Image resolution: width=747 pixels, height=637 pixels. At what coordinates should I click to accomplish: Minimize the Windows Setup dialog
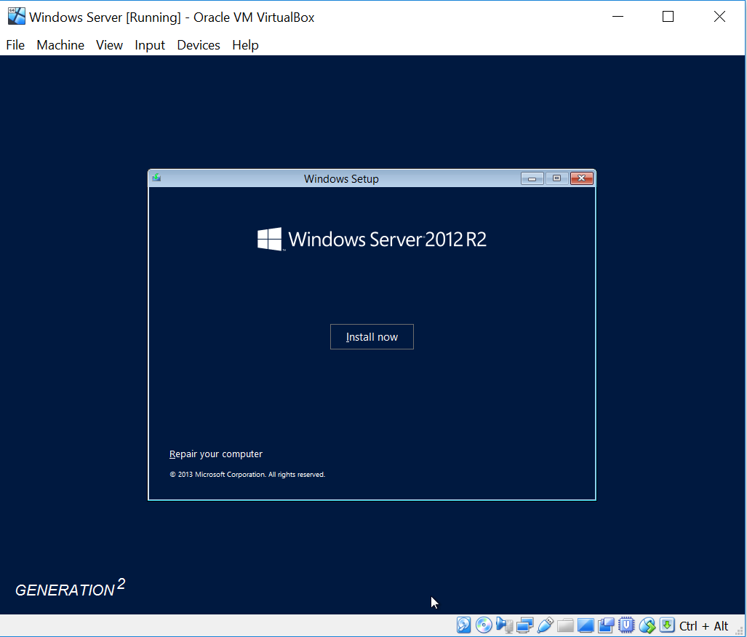point(532,178)
